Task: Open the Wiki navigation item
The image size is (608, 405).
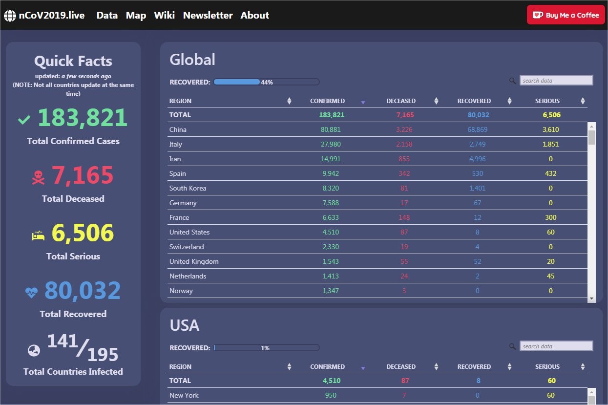Action: coord(164,15)
